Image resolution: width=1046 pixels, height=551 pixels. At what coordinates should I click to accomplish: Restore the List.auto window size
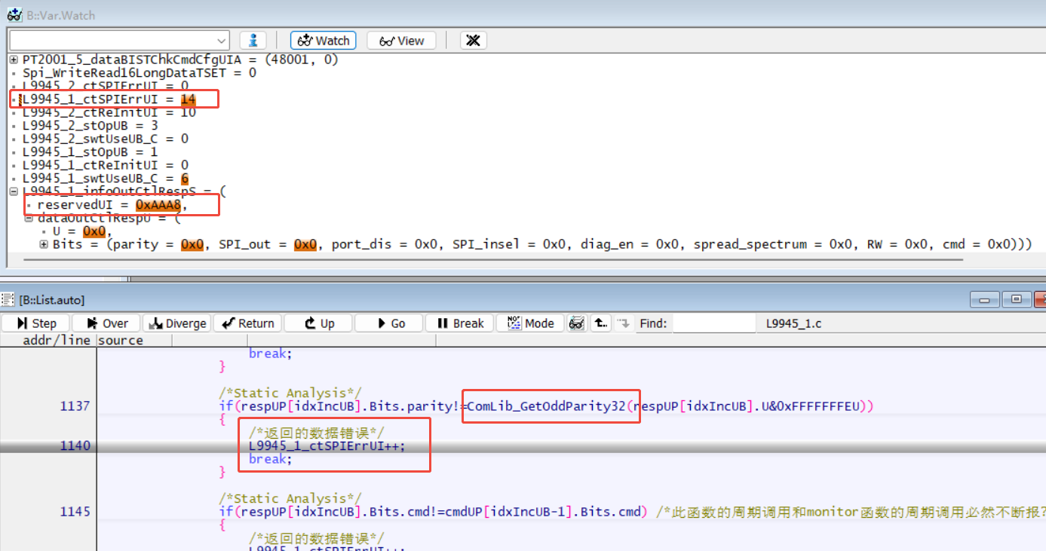coord(1017,300)
